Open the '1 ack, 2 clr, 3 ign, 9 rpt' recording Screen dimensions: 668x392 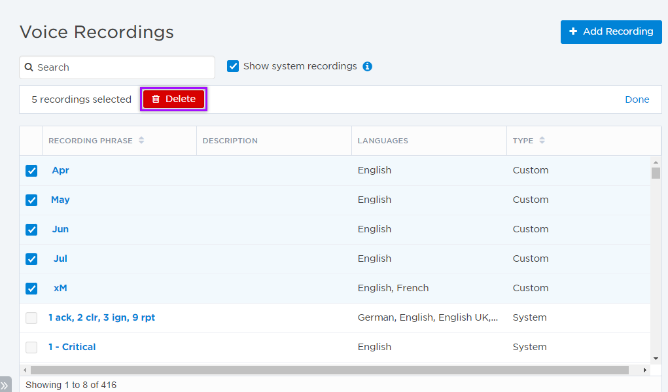coord(102,317)
